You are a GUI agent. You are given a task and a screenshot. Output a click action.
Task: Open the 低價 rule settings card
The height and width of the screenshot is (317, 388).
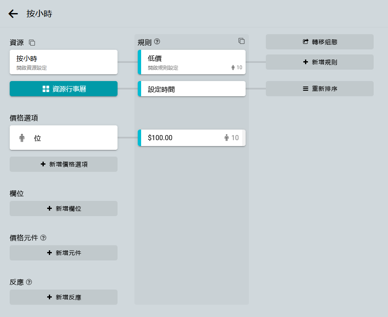[x=185, y=62]
